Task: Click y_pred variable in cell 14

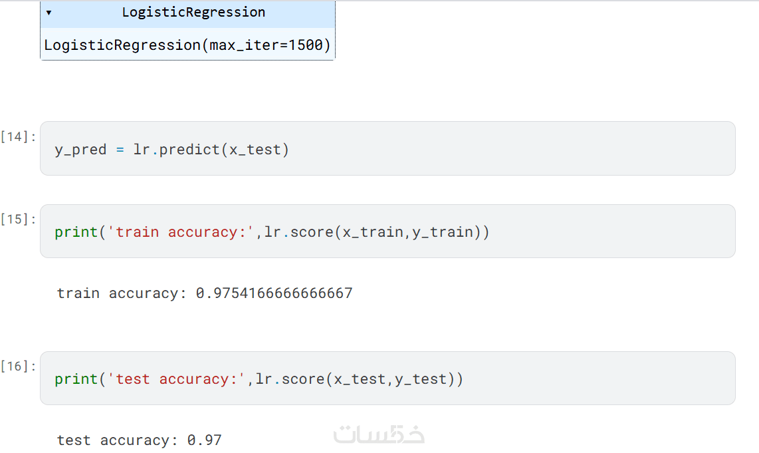Action: click(x=80, y=150)
